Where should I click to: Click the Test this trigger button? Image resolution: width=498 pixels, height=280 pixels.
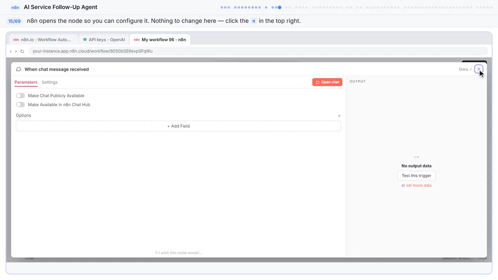tap(416, 175)
